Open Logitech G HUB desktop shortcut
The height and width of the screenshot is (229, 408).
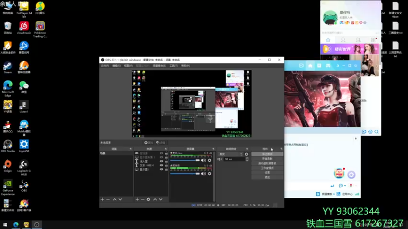pyautogui.click(x=24, y=168)
